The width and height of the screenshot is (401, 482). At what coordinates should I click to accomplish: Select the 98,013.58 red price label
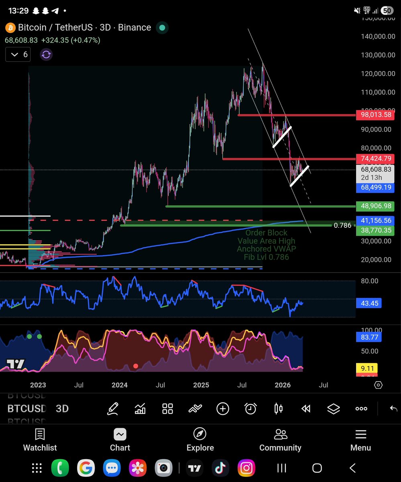point(375,115)
